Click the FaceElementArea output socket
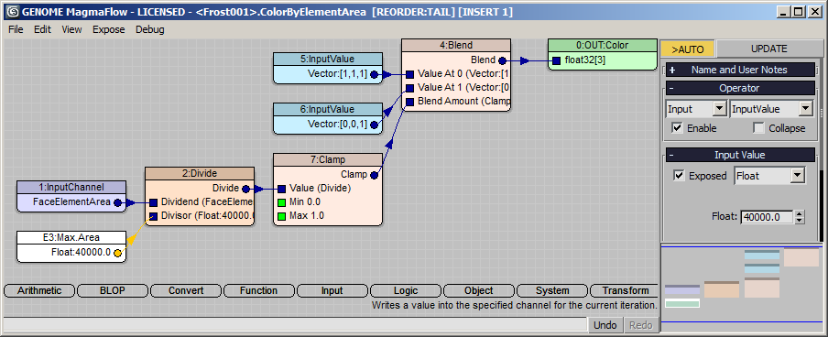This screenshot has width=828, height=337. (117, 202)
